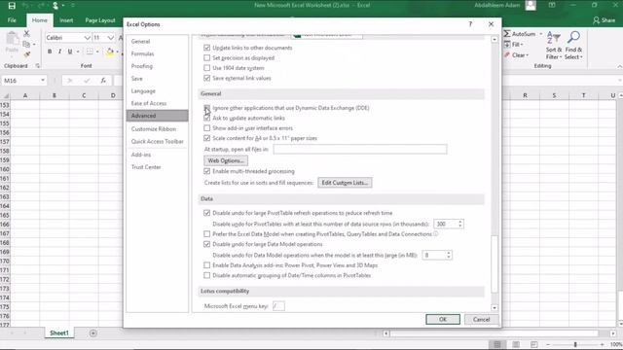Select Trust Center in Excel Options sidebar
This screenshot has width=623, height=350.
[x=157, y=167]
